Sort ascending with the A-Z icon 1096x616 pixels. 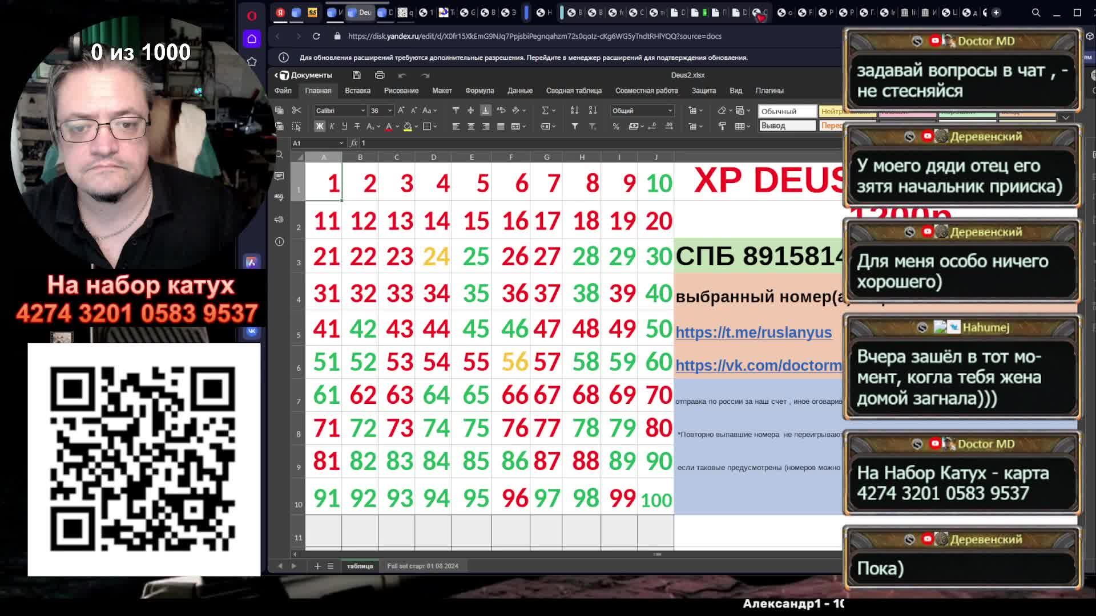[574, 110]
